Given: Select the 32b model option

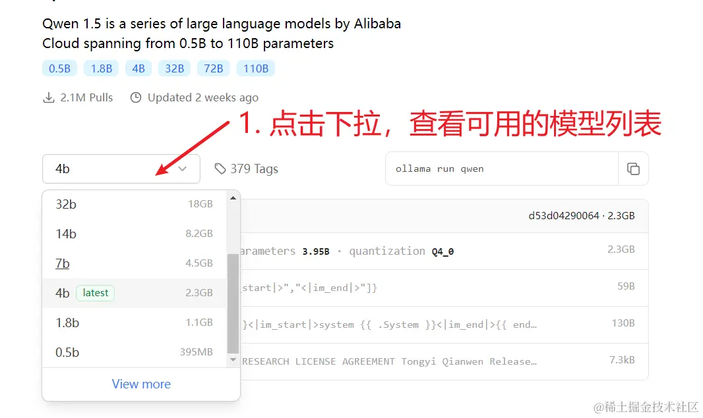Looking at the screenshot, I should tap(134, 204).
